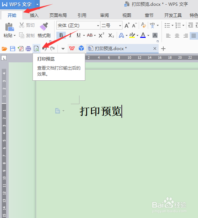Redo the last action
The width and height of the screenshot is (198, 218).
pyautogui.click(x=52, y=49)
